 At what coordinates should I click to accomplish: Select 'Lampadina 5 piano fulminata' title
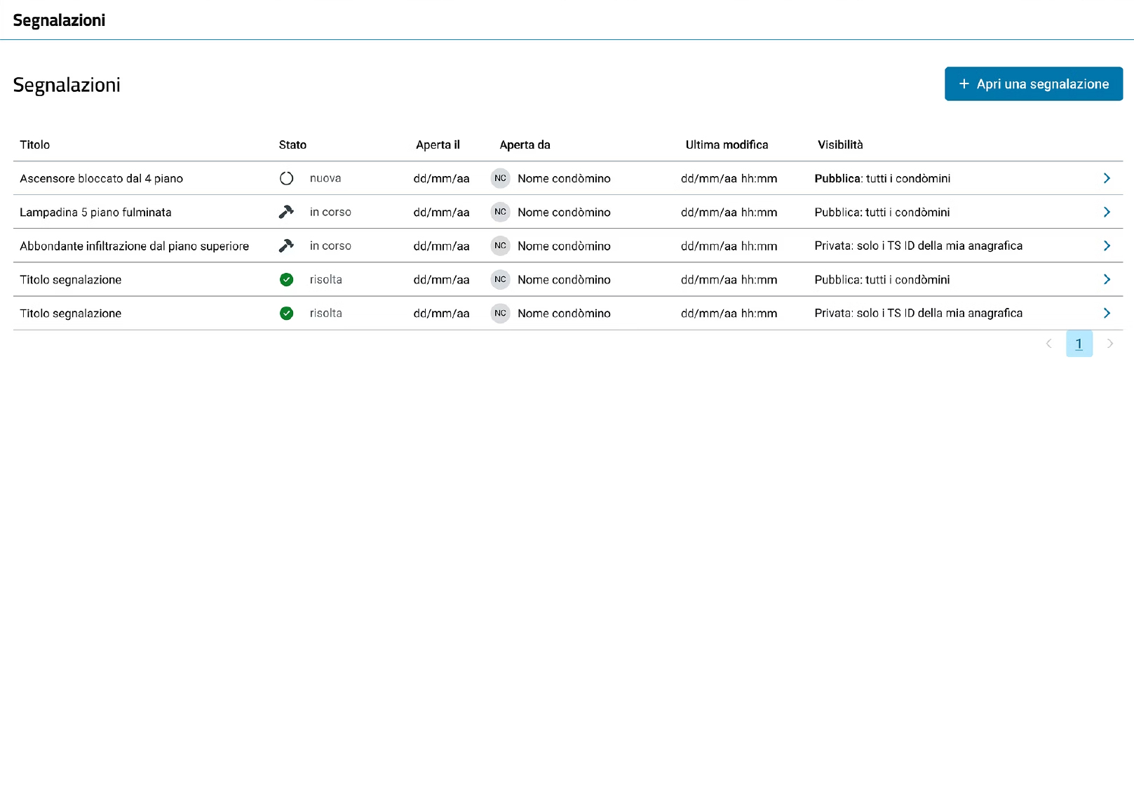coord(95,212)
